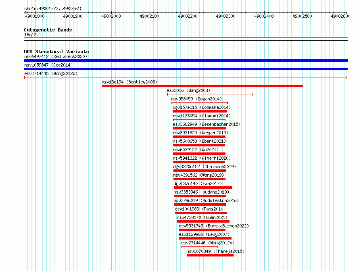Click the nsv1059847 (Coe2014) variant label
359x271 pixels.
48,65
